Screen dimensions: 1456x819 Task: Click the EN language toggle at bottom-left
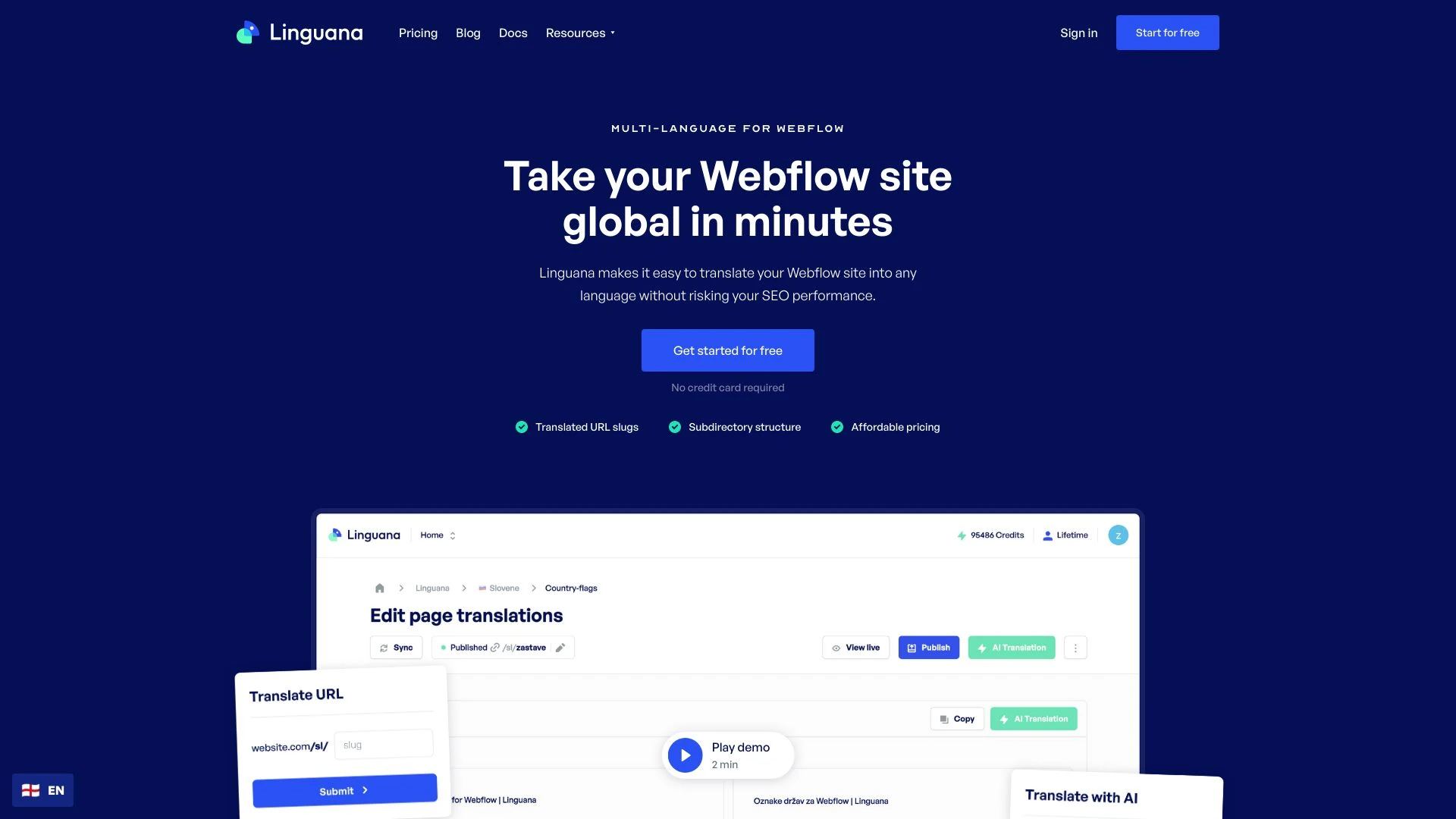tap(42, 790)
